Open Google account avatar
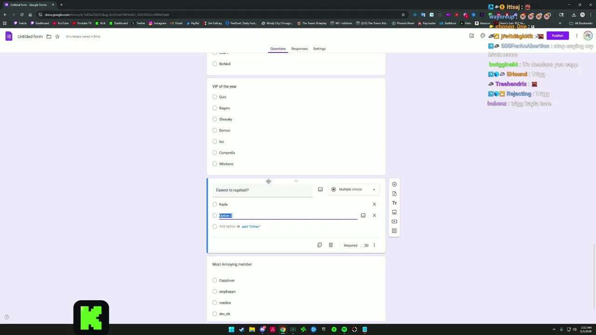The image size is (596, 335). click(588, 36)
